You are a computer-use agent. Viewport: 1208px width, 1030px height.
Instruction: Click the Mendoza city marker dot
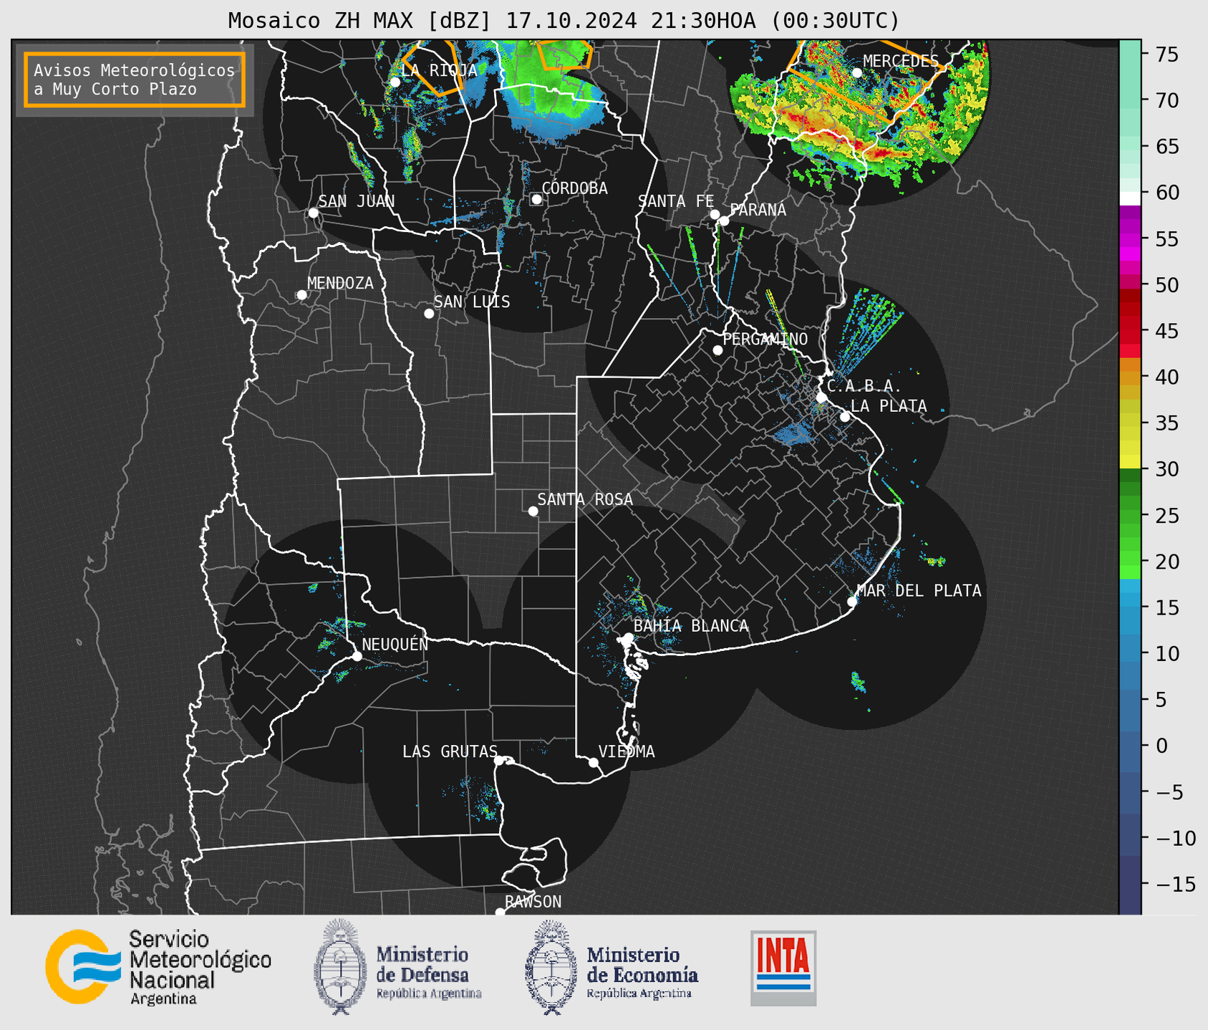point(301,295)
